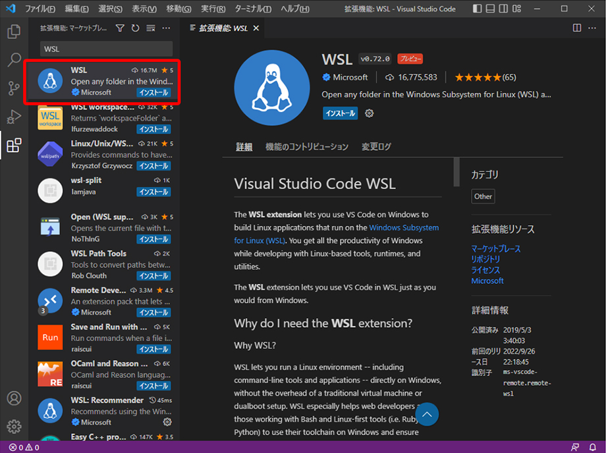606x453 pixels.
Task: Open the Source Control view
Action: pos(14,88)
